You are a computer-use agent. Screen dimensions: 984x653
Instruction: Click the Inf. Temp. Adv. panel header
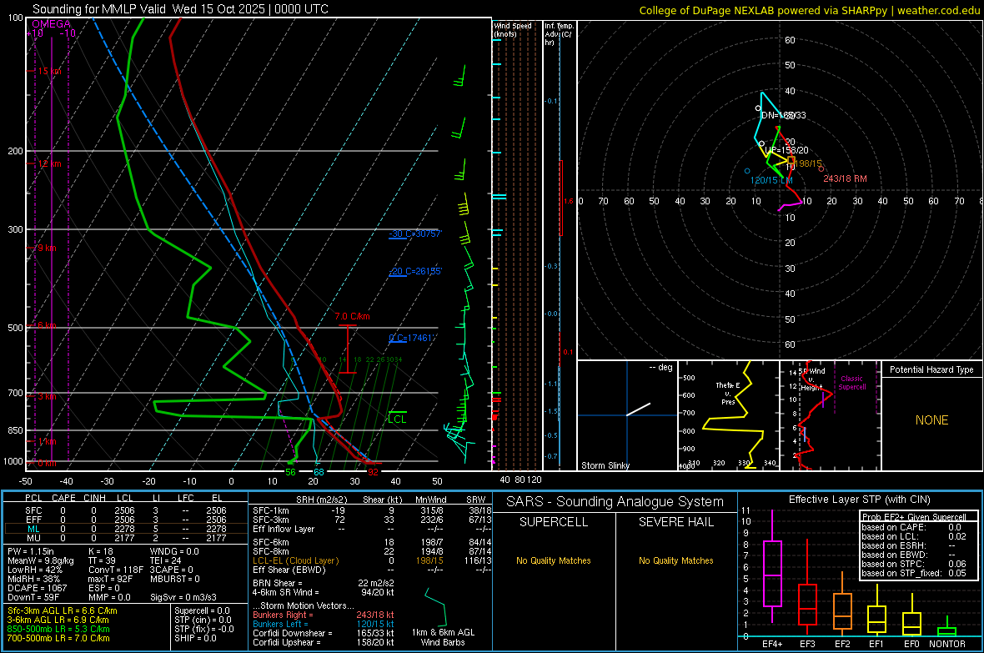click(x=559, y=34)
